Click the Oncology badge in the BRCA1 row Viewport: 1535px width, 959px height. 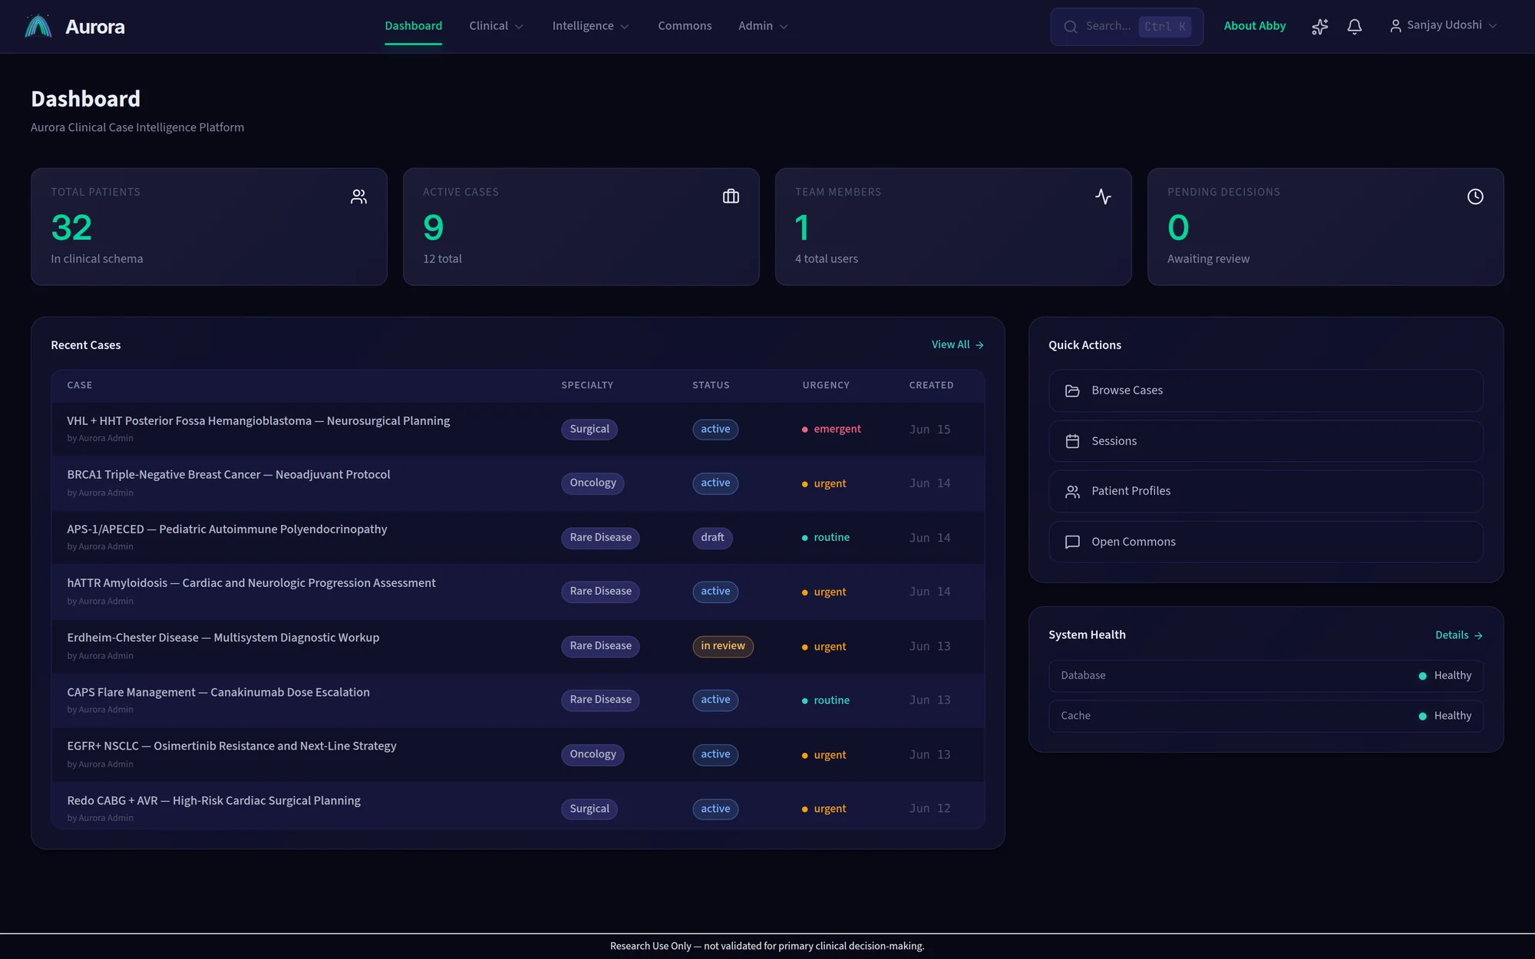click(593, 483)
